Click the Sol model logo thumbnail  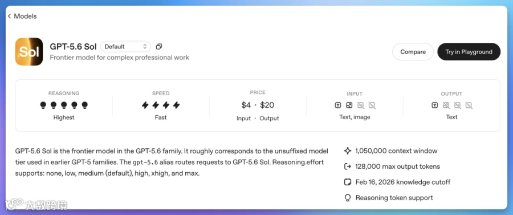coord(29,52)
